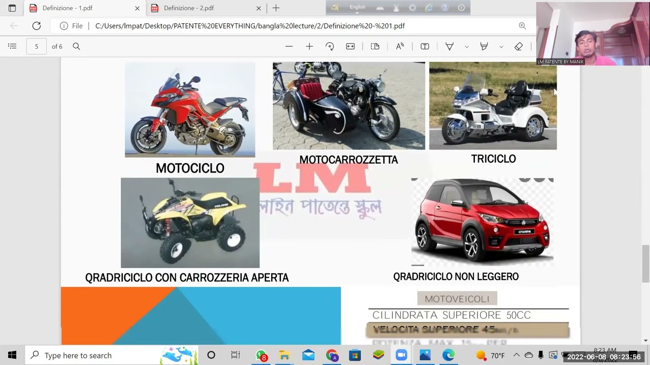Click QRADRICICLO NON LEGGERO caption

tap(456, 277)
